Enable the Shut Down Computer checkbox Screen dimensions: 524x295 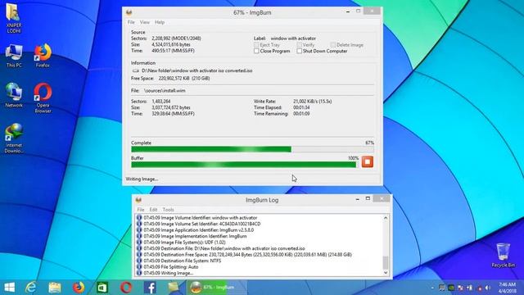(299, 51)
